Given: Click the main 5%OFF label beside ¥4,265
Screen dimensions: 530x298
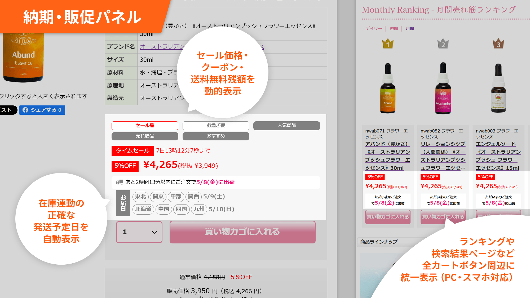Looking at the screenshot, I should coord(125,166).
